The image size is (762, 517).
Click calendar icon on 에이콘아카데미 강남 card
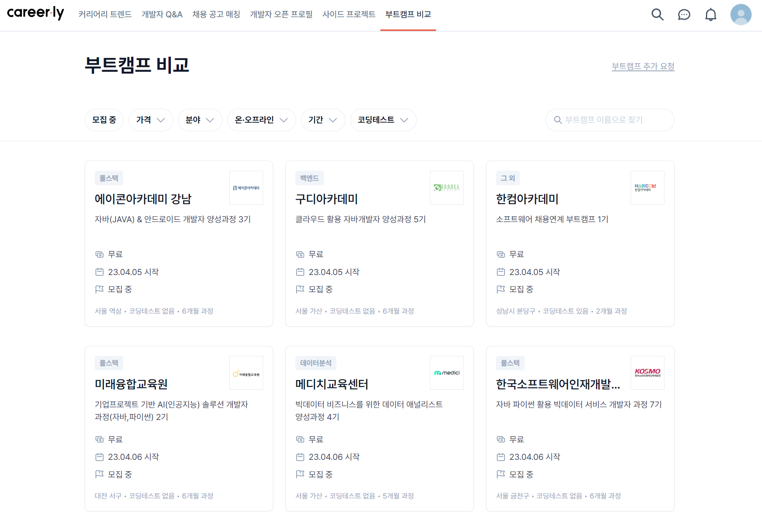[100, 272]
